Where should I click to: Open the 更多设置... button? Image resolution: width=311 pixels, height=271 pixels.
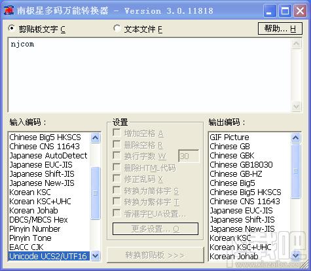click(x=155, y=229)
